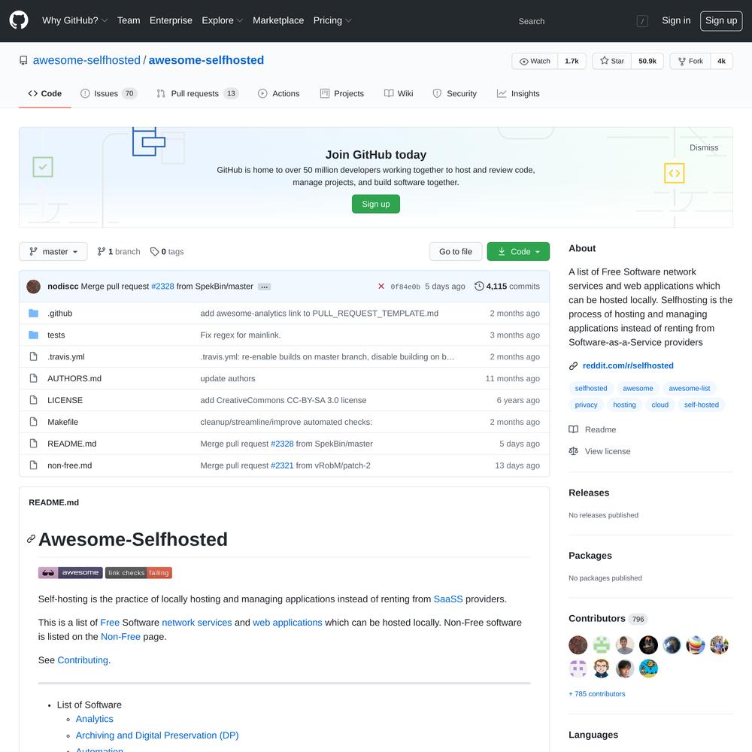
Task: Fork the repository with Fork button
Action: click(x=690, y=62)
